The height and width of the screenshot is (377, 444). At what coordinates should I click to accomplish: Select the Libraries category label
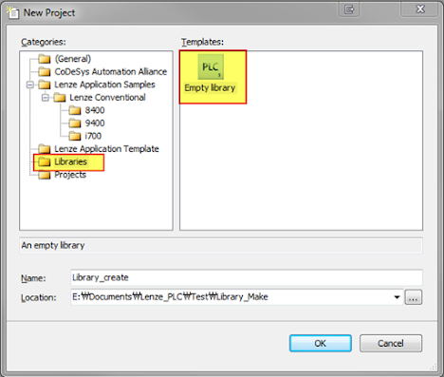pyautogui.click(x=70, y=161)
